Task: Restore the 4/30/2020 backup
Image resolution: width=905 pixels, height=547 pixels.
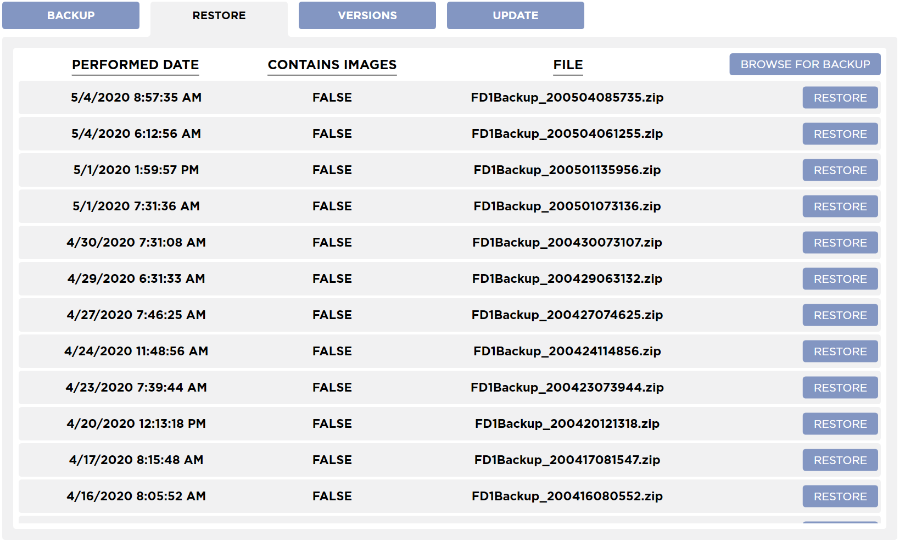Action: click(840, 243)
